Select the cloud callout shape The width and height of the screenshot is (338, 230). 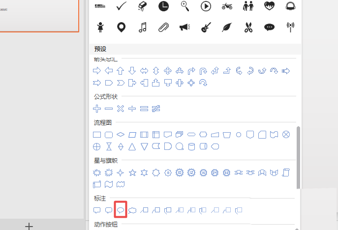point(132,210)
